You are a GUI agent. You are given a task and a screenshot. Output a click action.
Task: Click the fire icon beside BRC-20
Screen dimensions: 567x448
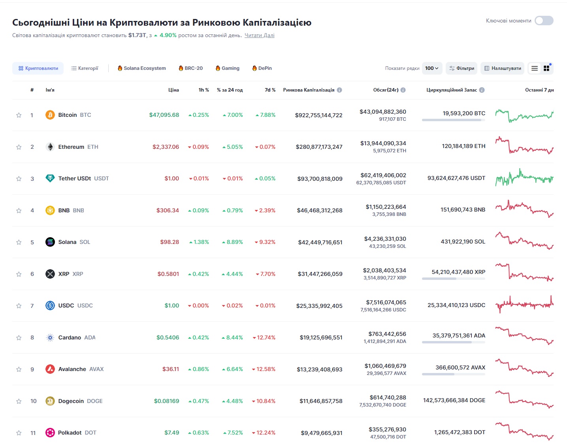181,68
